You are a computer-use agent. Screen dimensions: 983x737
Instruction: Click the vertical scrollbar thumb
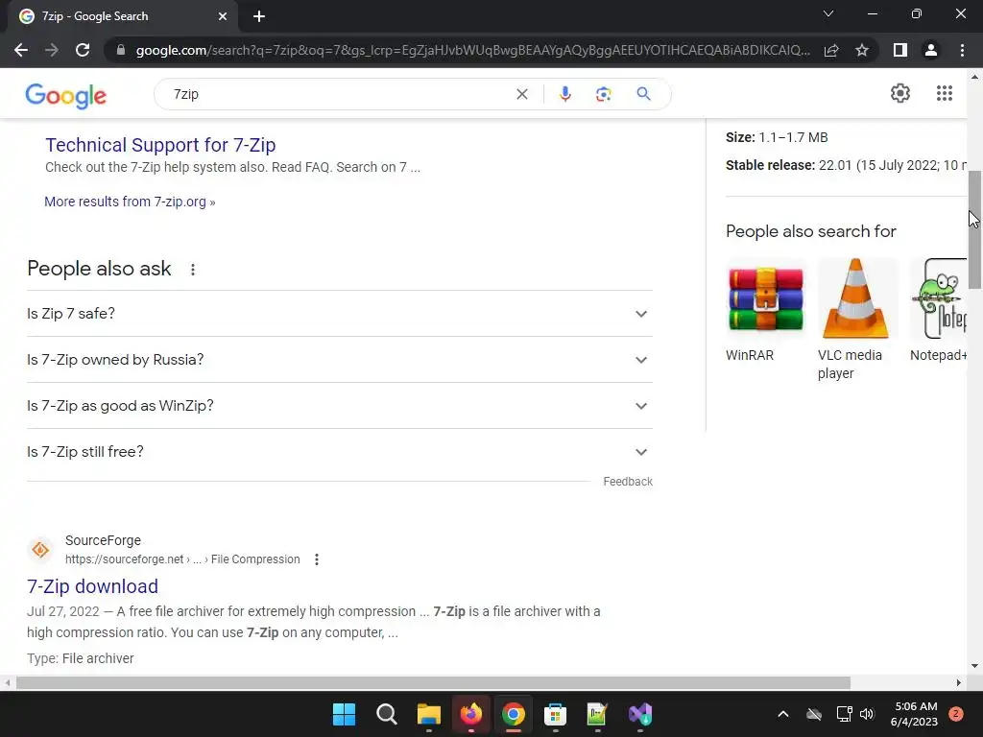pyautogui.click(x=975, y=229)
